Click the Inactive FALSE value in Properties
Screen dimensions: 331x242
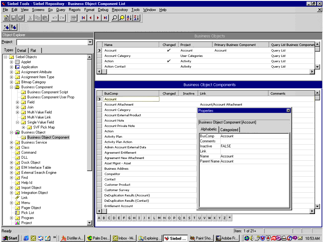pos(226,146)
